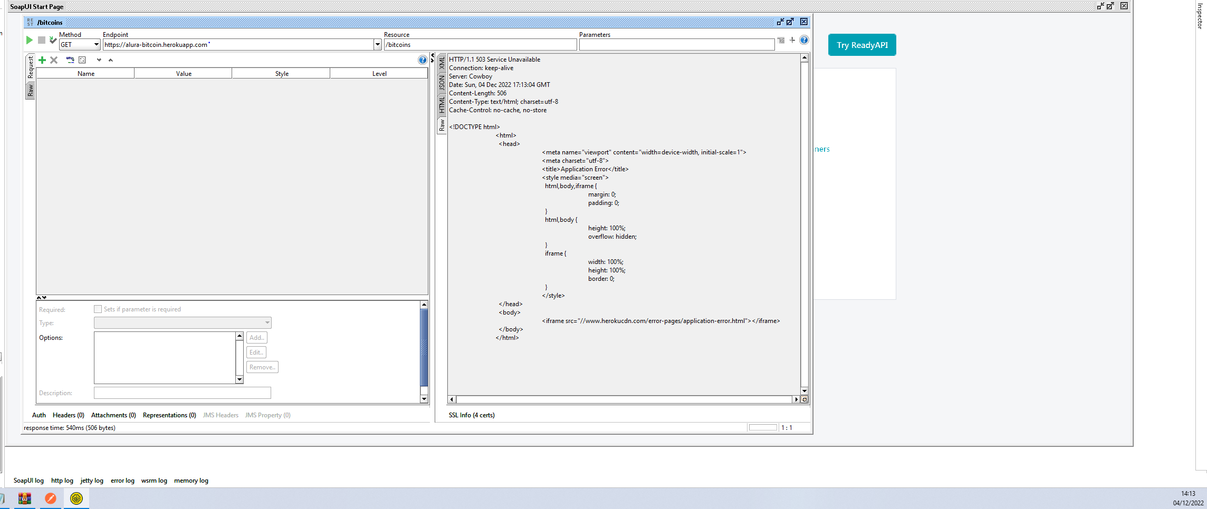1207x509 pixels.
Task: Open the wsrm log tab
Action: tap(154, 481)
